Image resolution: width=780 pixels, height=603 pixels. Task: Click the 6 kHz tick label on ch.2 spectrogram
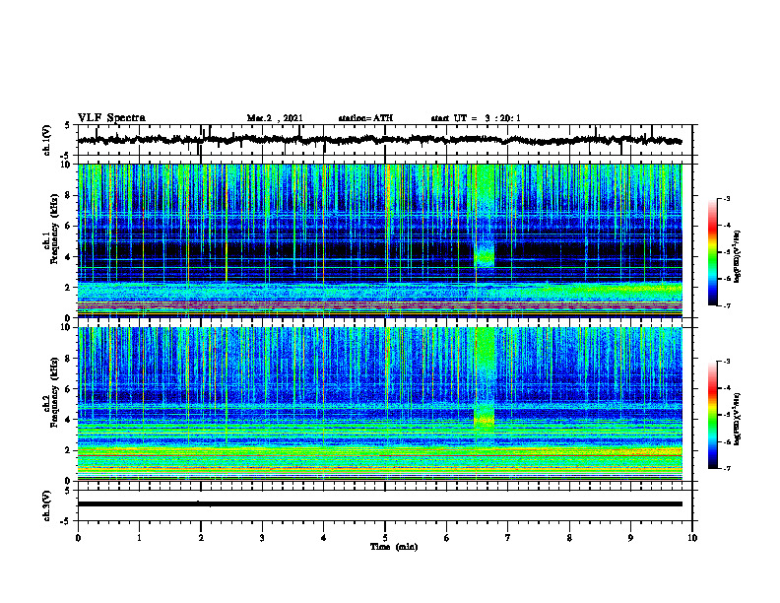[x=69, y=389]
